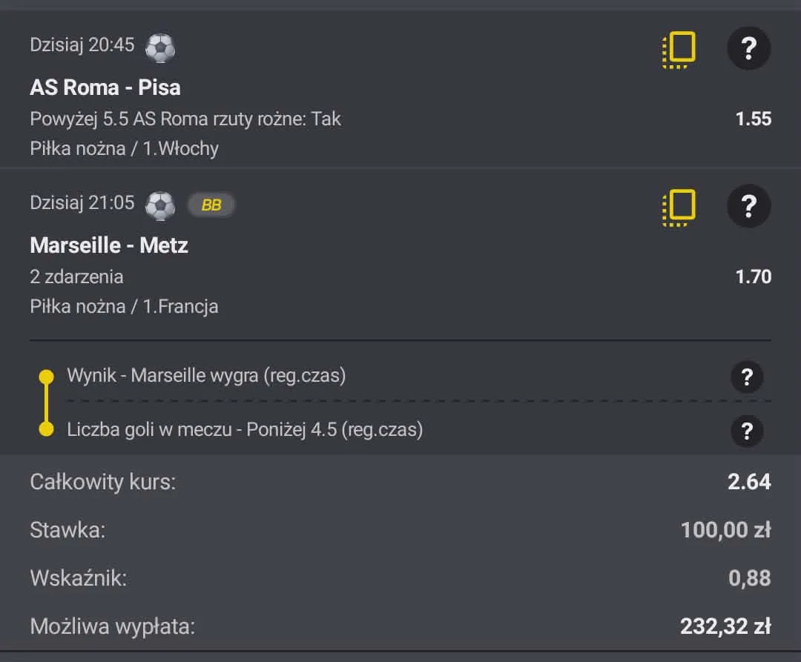The height and width of the screenshot is (662, 801).
Task: Expand details for the AS Roma corners bet
Action: 185,119
